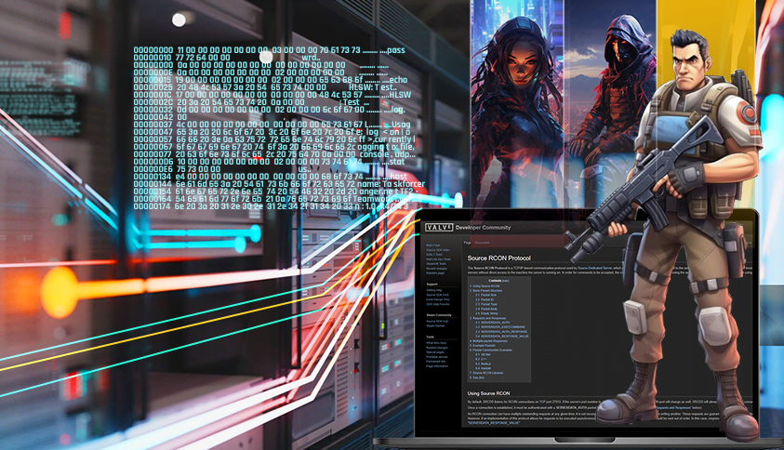Open the Page tab

pos(467,243)
